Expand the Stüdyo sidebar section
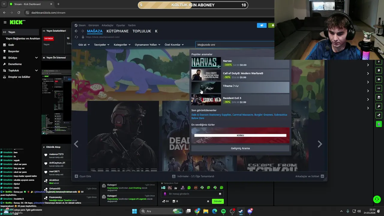The image size is (384, 216). click(x=36, y=58)
